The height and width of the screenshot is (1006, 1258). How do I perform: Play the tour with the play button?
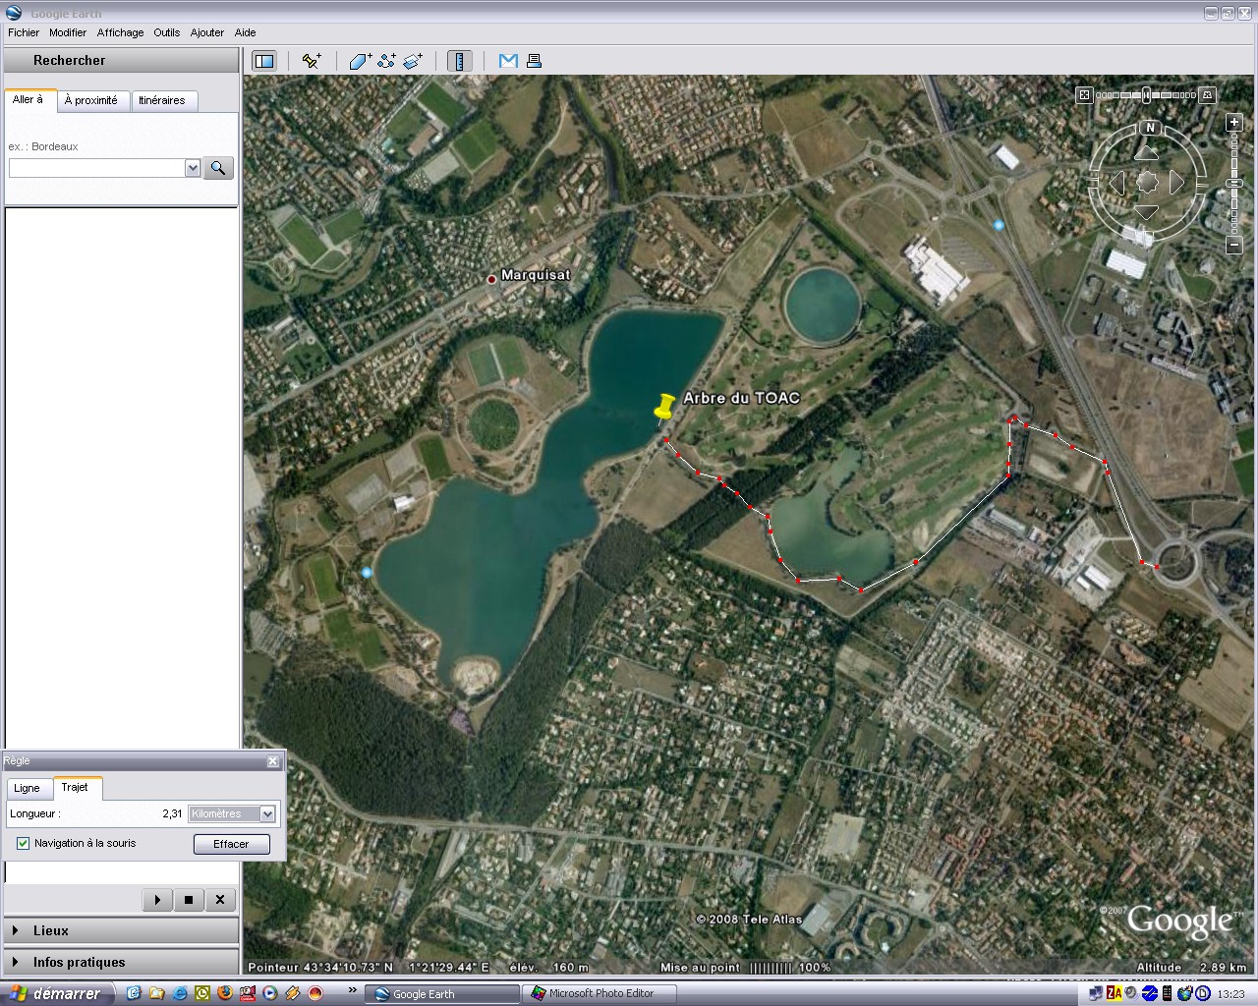tap(157, 899)
